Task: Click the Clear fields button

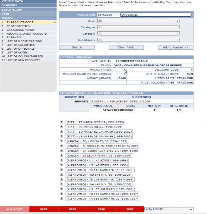Action: point(126,47)
